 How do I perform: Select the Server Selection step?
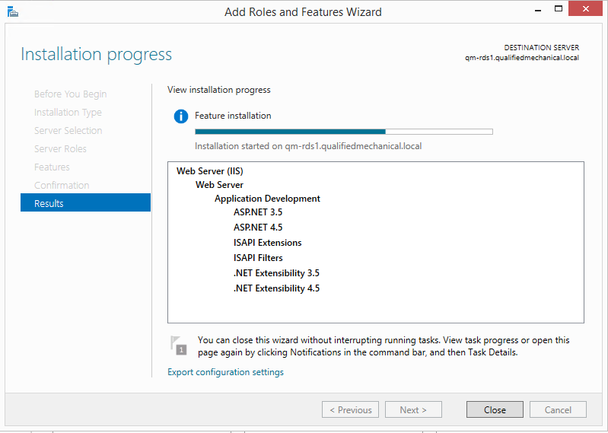[68, 131]
